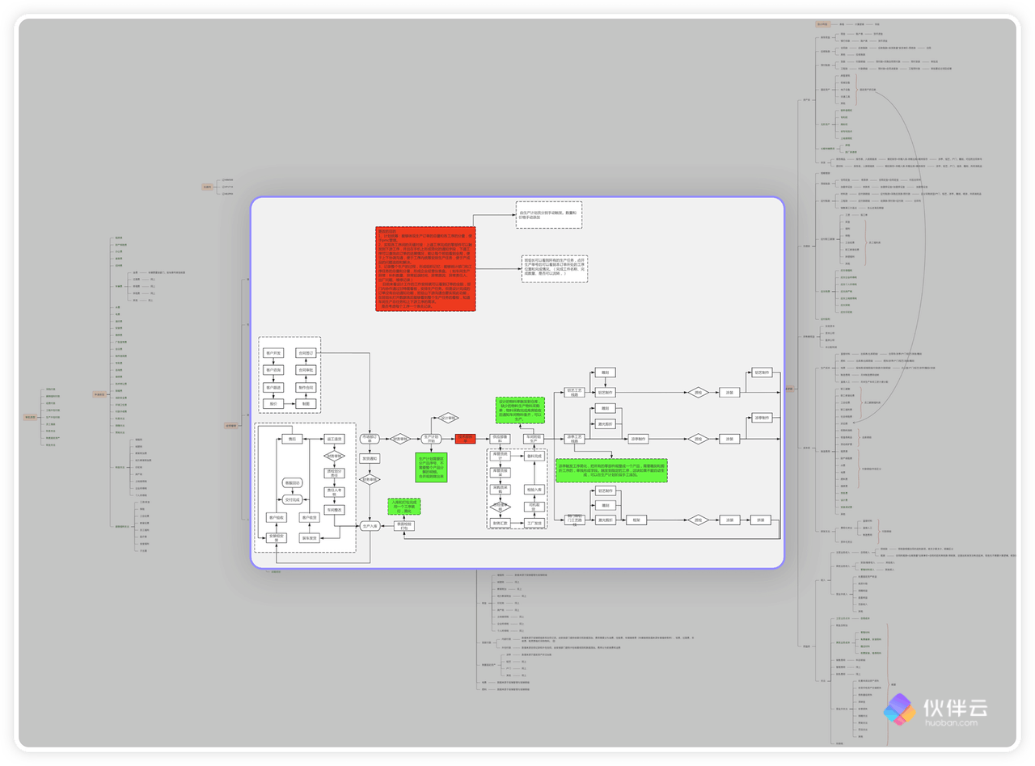Click the 财务汇款 node
This screenshot has width=1035, height=766.
pos(500,523)
